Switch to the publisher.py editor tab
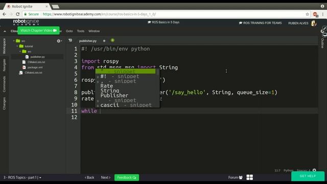 (x=88, y=41)
